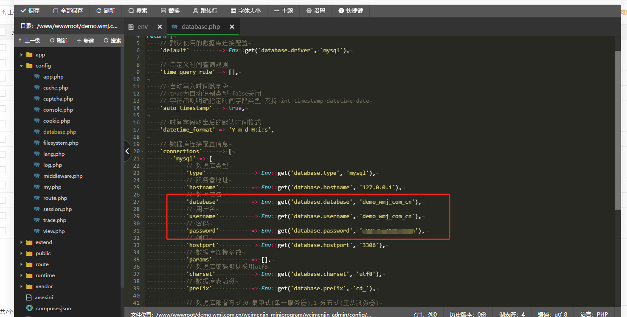Screen dimensions: 627x317
Task: Open middleware.php file
Action: point(63,176)
